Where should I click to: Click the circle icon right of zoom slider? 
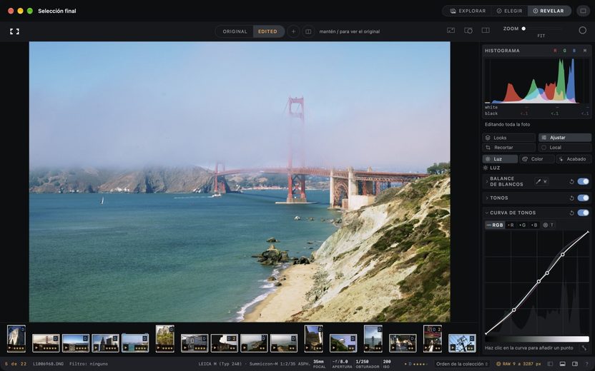582,30
